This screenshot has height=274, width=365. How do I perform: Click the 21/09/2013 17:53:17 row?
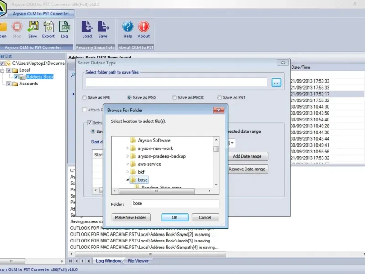click(327, 94)
